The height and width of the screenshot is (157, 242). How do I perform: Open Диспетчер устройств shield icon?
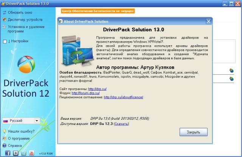[x=5, y=20]
